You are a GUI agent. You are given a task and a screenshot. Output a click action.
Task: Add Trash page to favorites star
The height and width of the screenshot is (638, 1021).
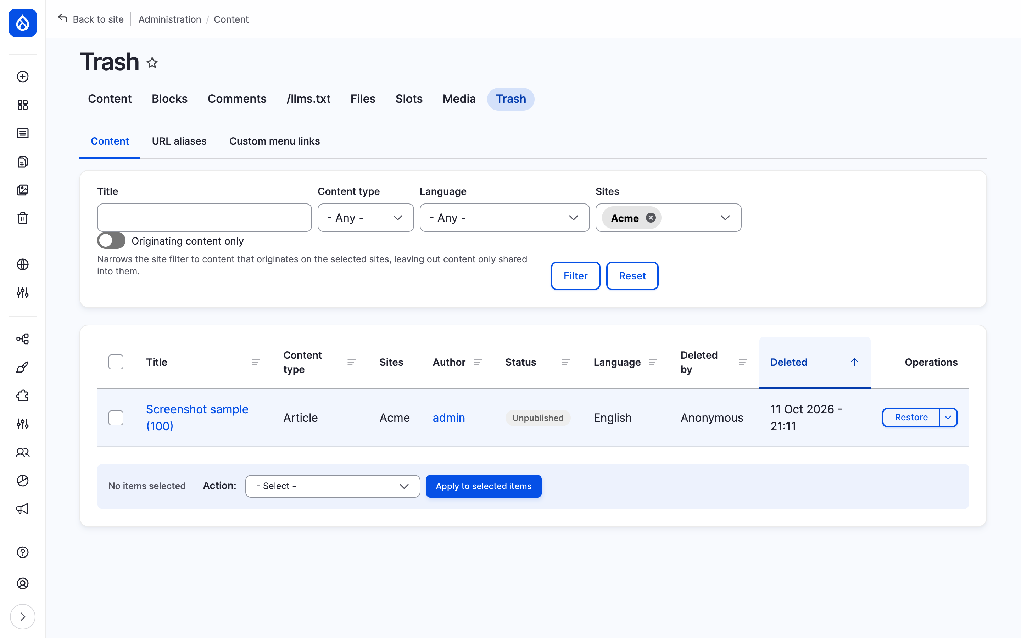152,63
